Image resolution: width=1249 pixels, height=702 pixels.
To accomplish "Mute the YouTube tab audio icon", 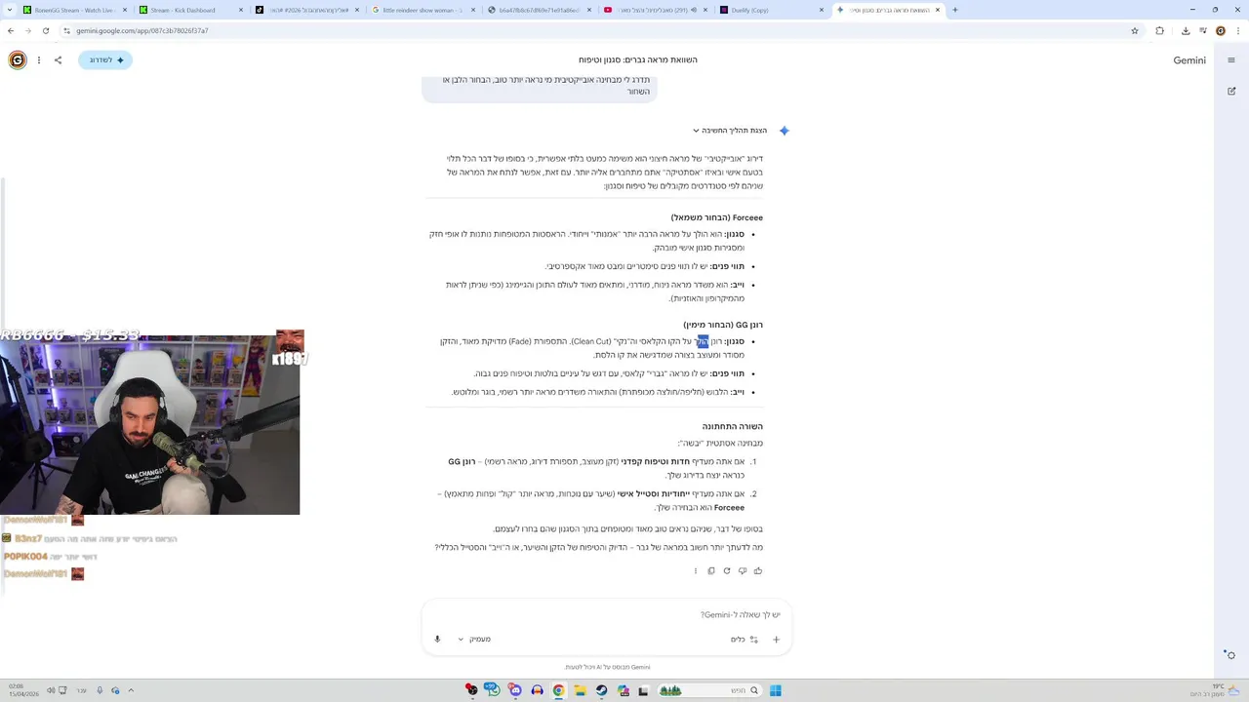I will click(694, 10).
